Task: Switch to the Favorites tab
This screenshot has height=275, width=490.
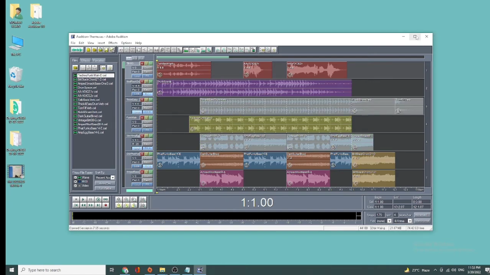Action: [99, 61]
